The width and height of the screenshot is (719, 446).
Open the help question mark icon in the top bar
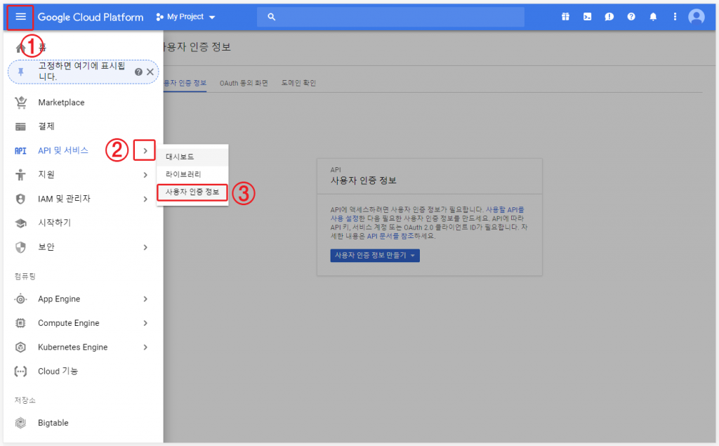[x=631, y=17]
